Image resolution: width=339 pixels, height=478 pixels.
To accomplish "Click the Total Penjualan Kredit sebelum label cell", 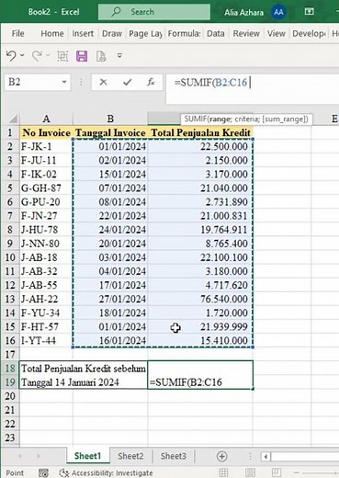I will 84,375.
